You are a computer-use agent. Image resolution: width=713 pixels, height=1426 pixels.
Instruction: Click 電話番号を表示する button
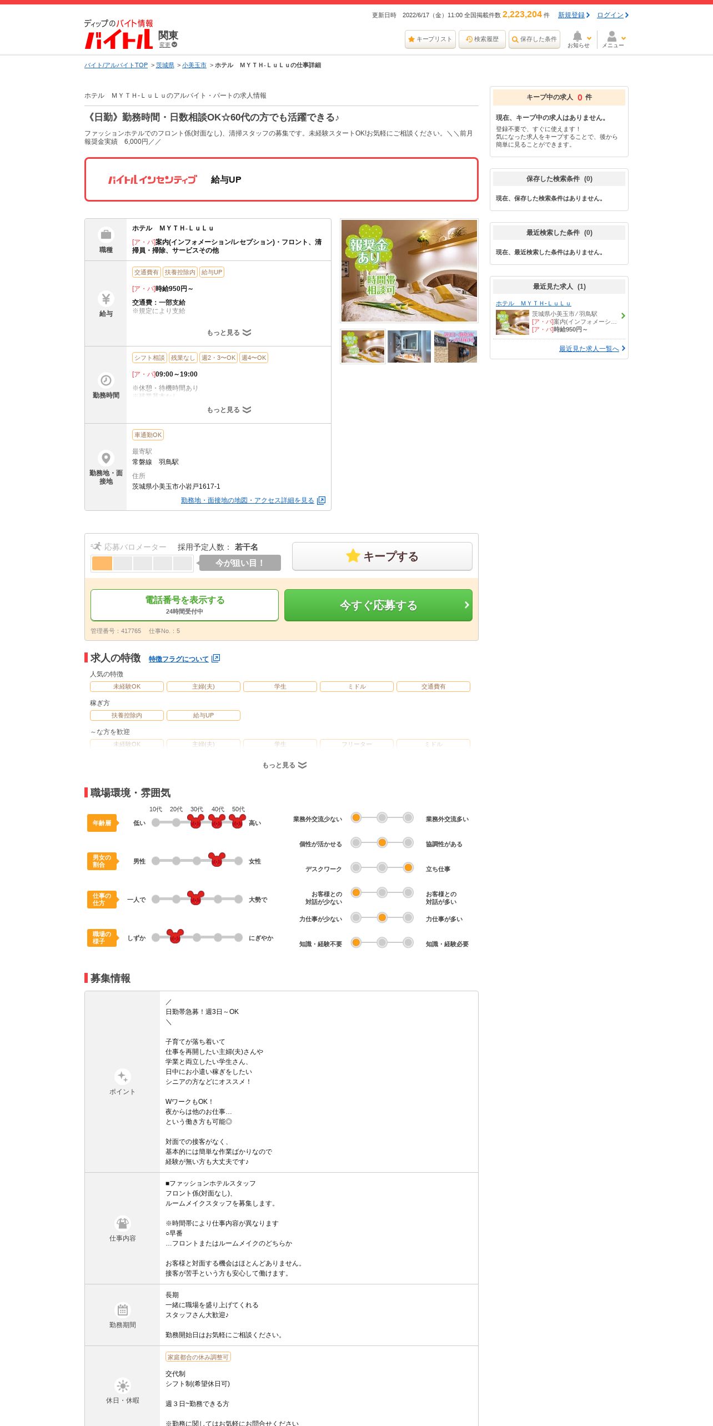click(x=184, y=605)
